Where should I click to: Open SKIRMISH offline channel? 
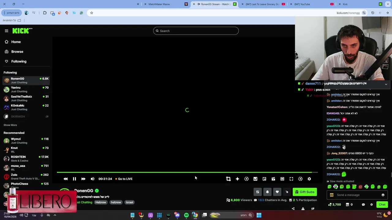coord(26,116)
